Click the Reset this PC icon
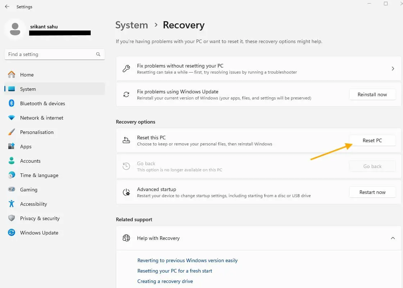This screenshot has height=288, width=403. 126,140
